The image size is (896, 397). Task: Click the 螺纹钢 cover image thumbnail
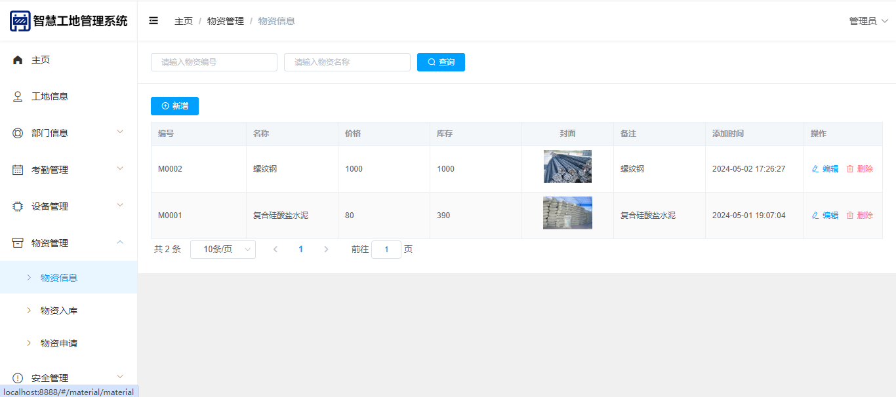(567, 166)
